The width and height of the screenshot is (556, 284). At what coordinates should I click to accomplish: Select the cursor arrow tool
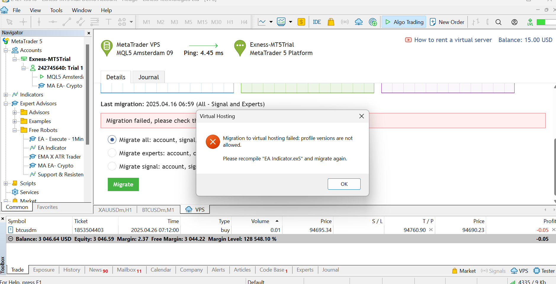pos(9,22)
